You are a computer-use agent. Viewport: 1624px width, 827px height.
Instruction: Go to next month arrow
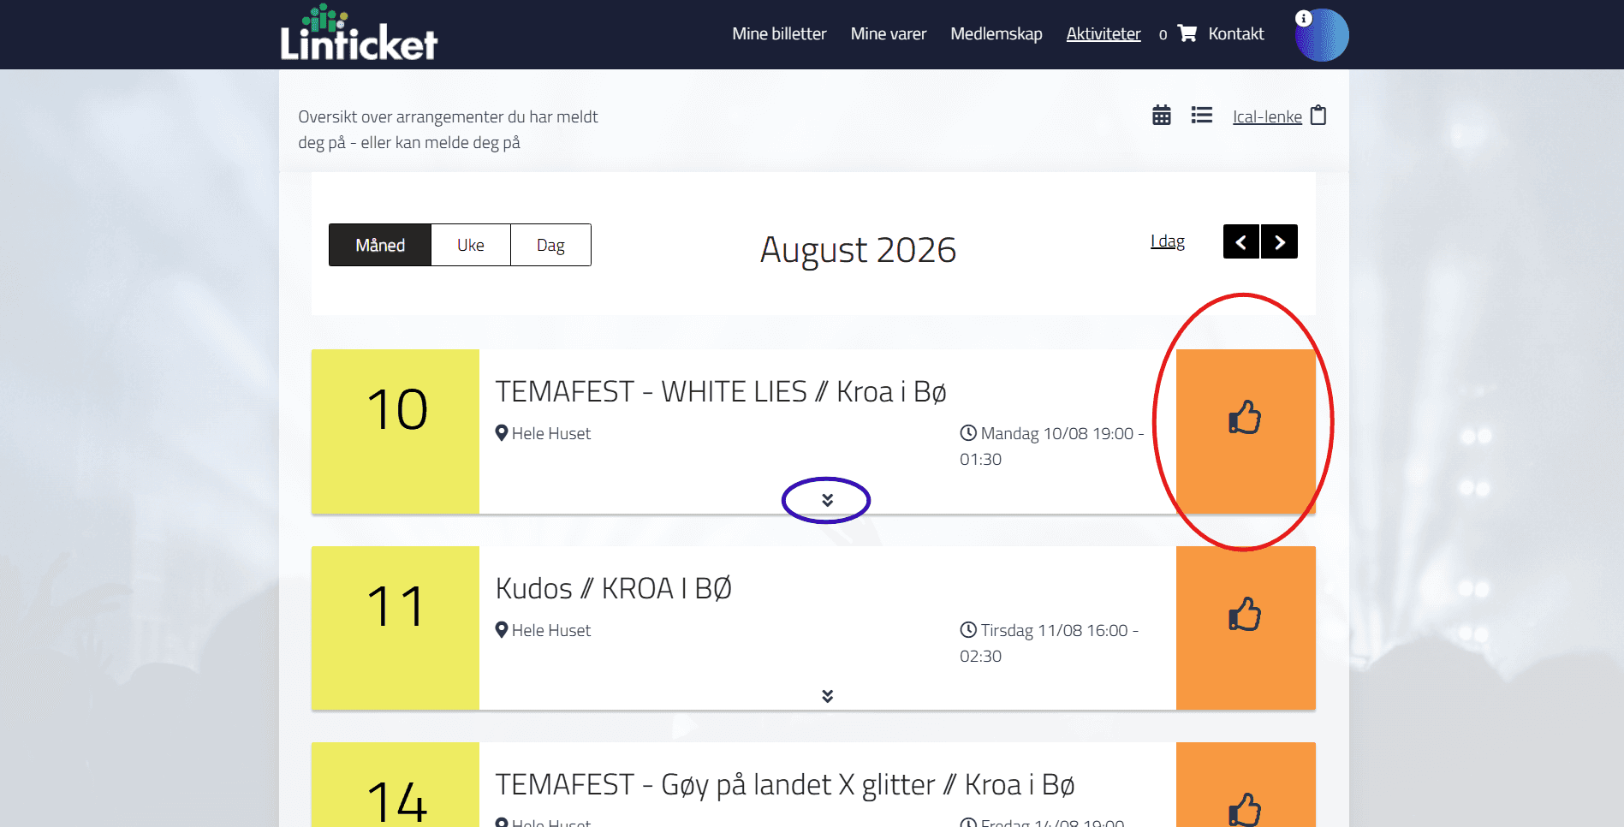click(x=1280, y=241)
